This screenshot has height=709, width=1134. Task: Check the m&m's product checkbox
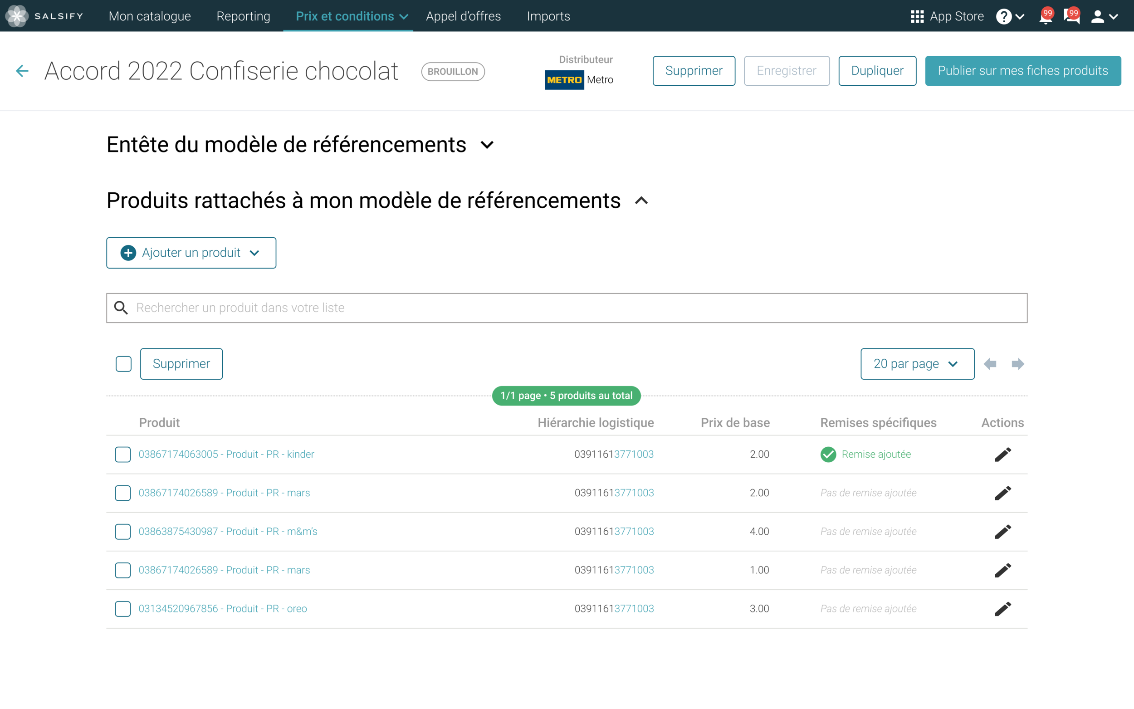click(123, 531)
